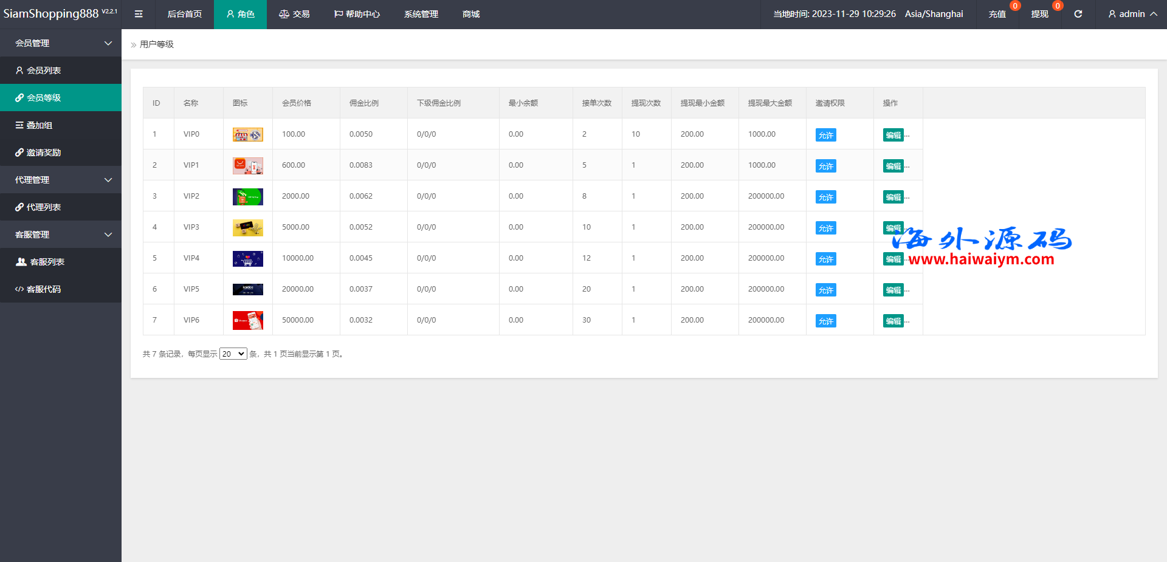The height and width of the screenshot is (562, 1167).
Task: Open 会员列表 in the sidebar
Action: point(44,70)
